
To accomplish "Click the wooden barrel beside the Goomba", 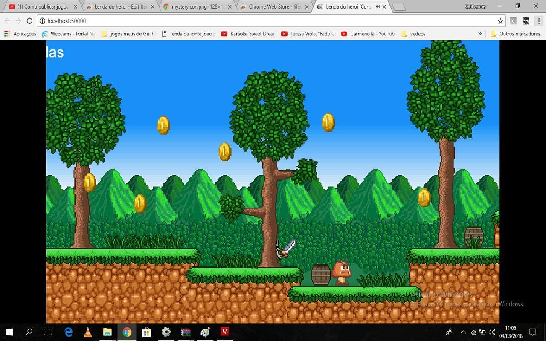I will [321, 275].
